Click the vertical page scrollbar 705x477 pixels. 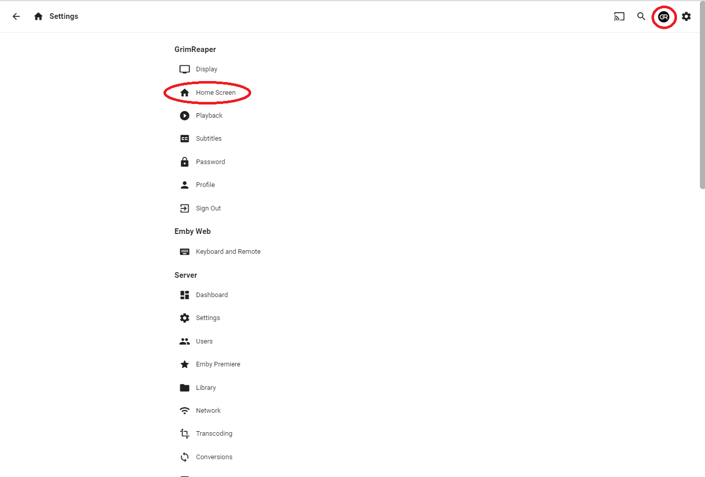coord(702,102)
